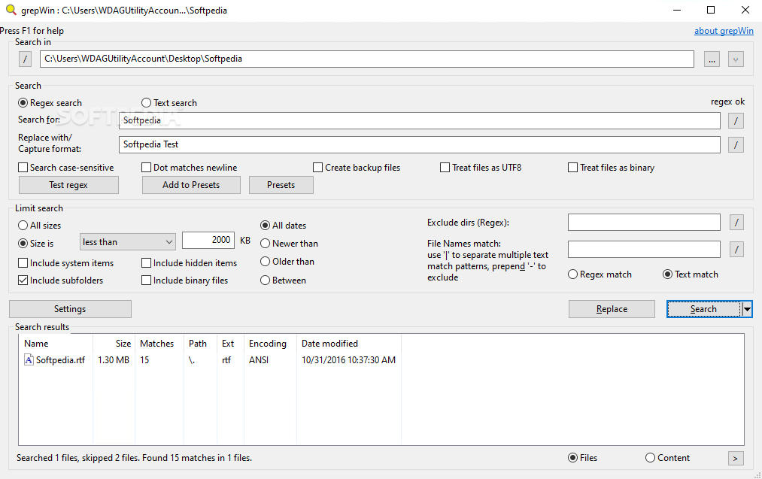
Task: Select the Softpedia.rtf result row name
Action: tap(60, 360)
